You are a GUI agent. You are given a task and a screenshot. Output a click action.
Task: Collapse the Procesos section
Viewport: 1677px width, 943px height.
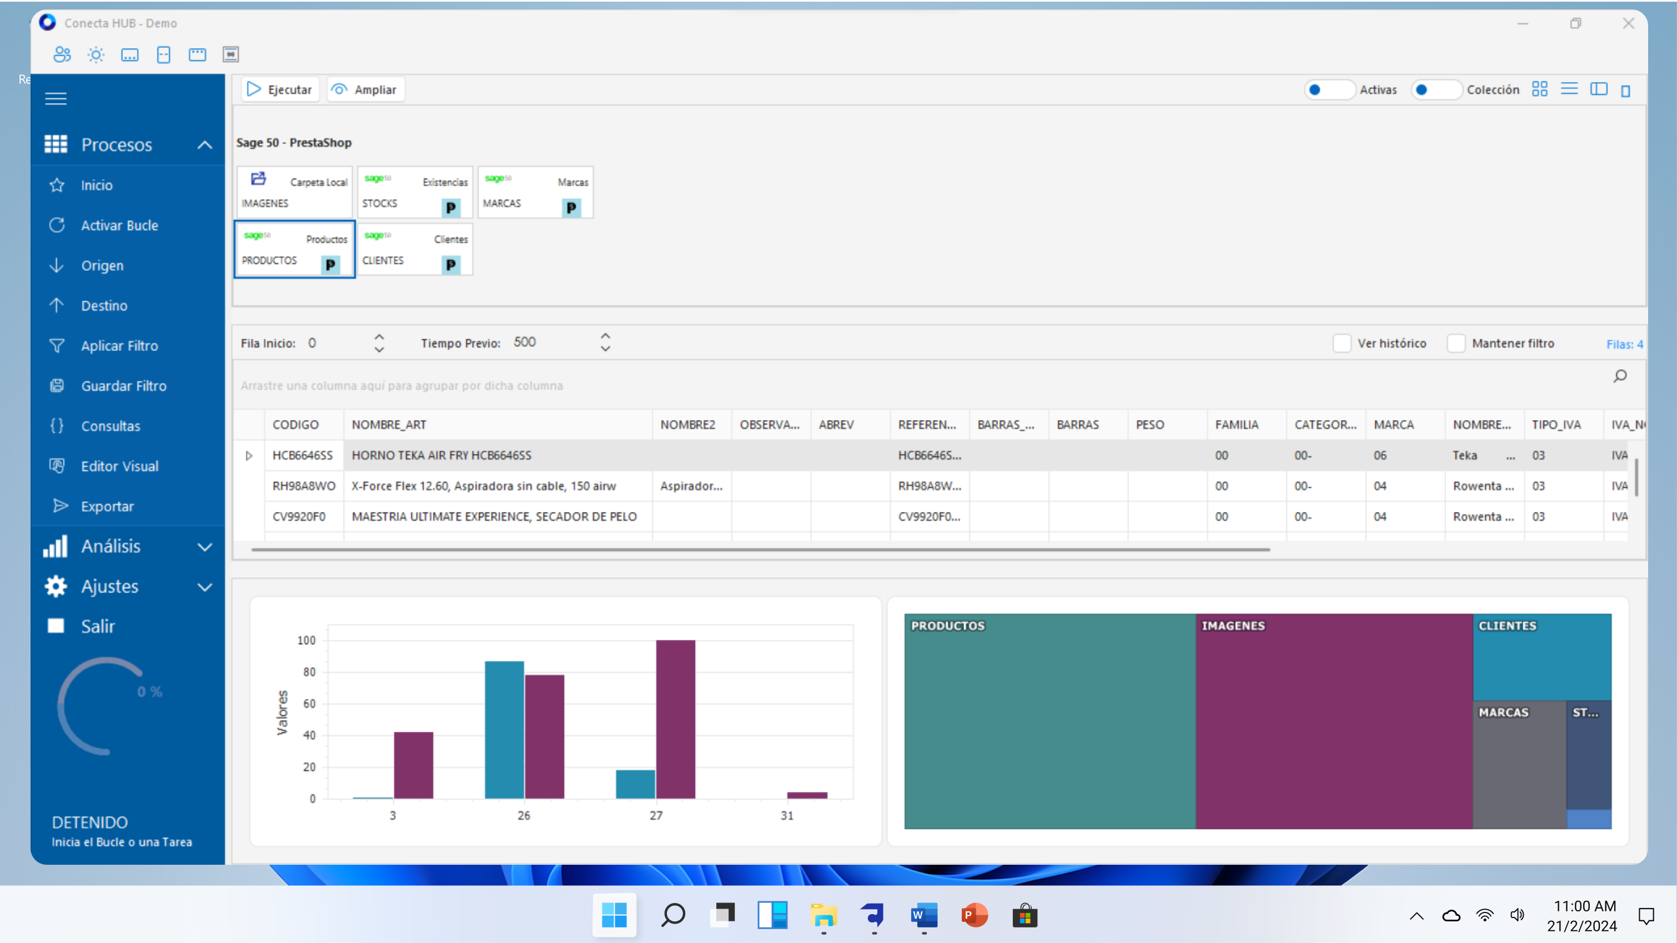(x=204, y=144)
